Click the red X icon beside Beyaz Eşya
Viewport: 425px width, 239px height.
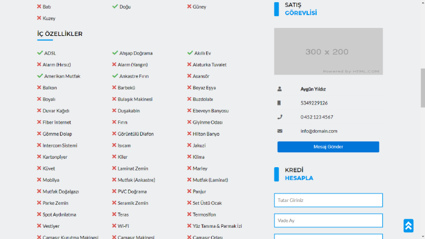point(189,87)
